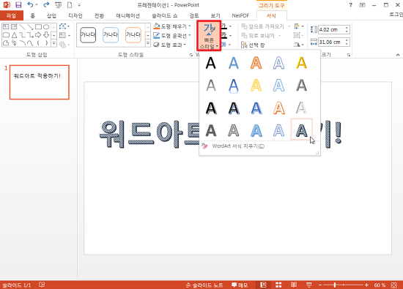Open the Text Fill dropdown arrow
The image size is (403, 289).
point(230,26)
